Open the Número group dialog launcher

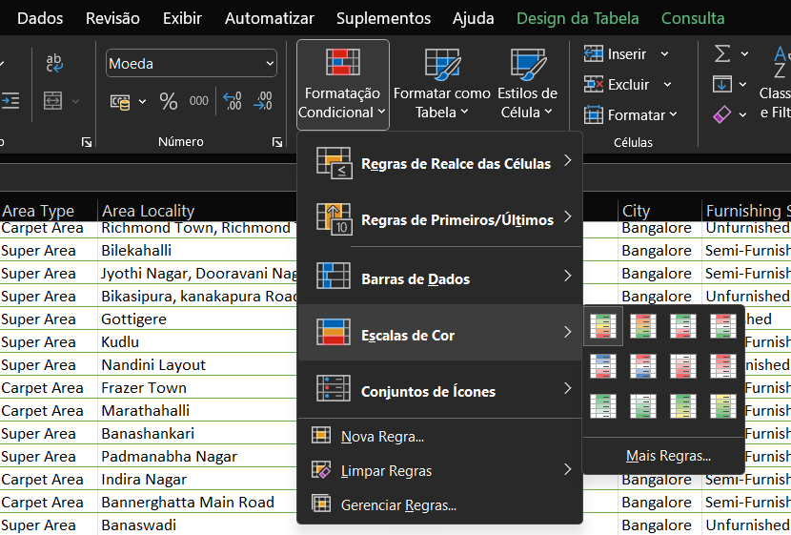coord(277,142)
